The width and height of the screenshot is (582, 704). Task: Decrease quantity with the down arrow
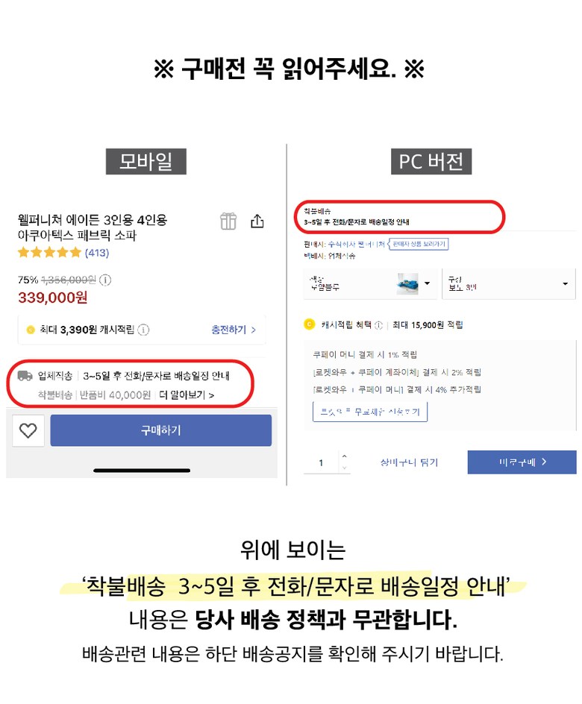click(345, 468)
